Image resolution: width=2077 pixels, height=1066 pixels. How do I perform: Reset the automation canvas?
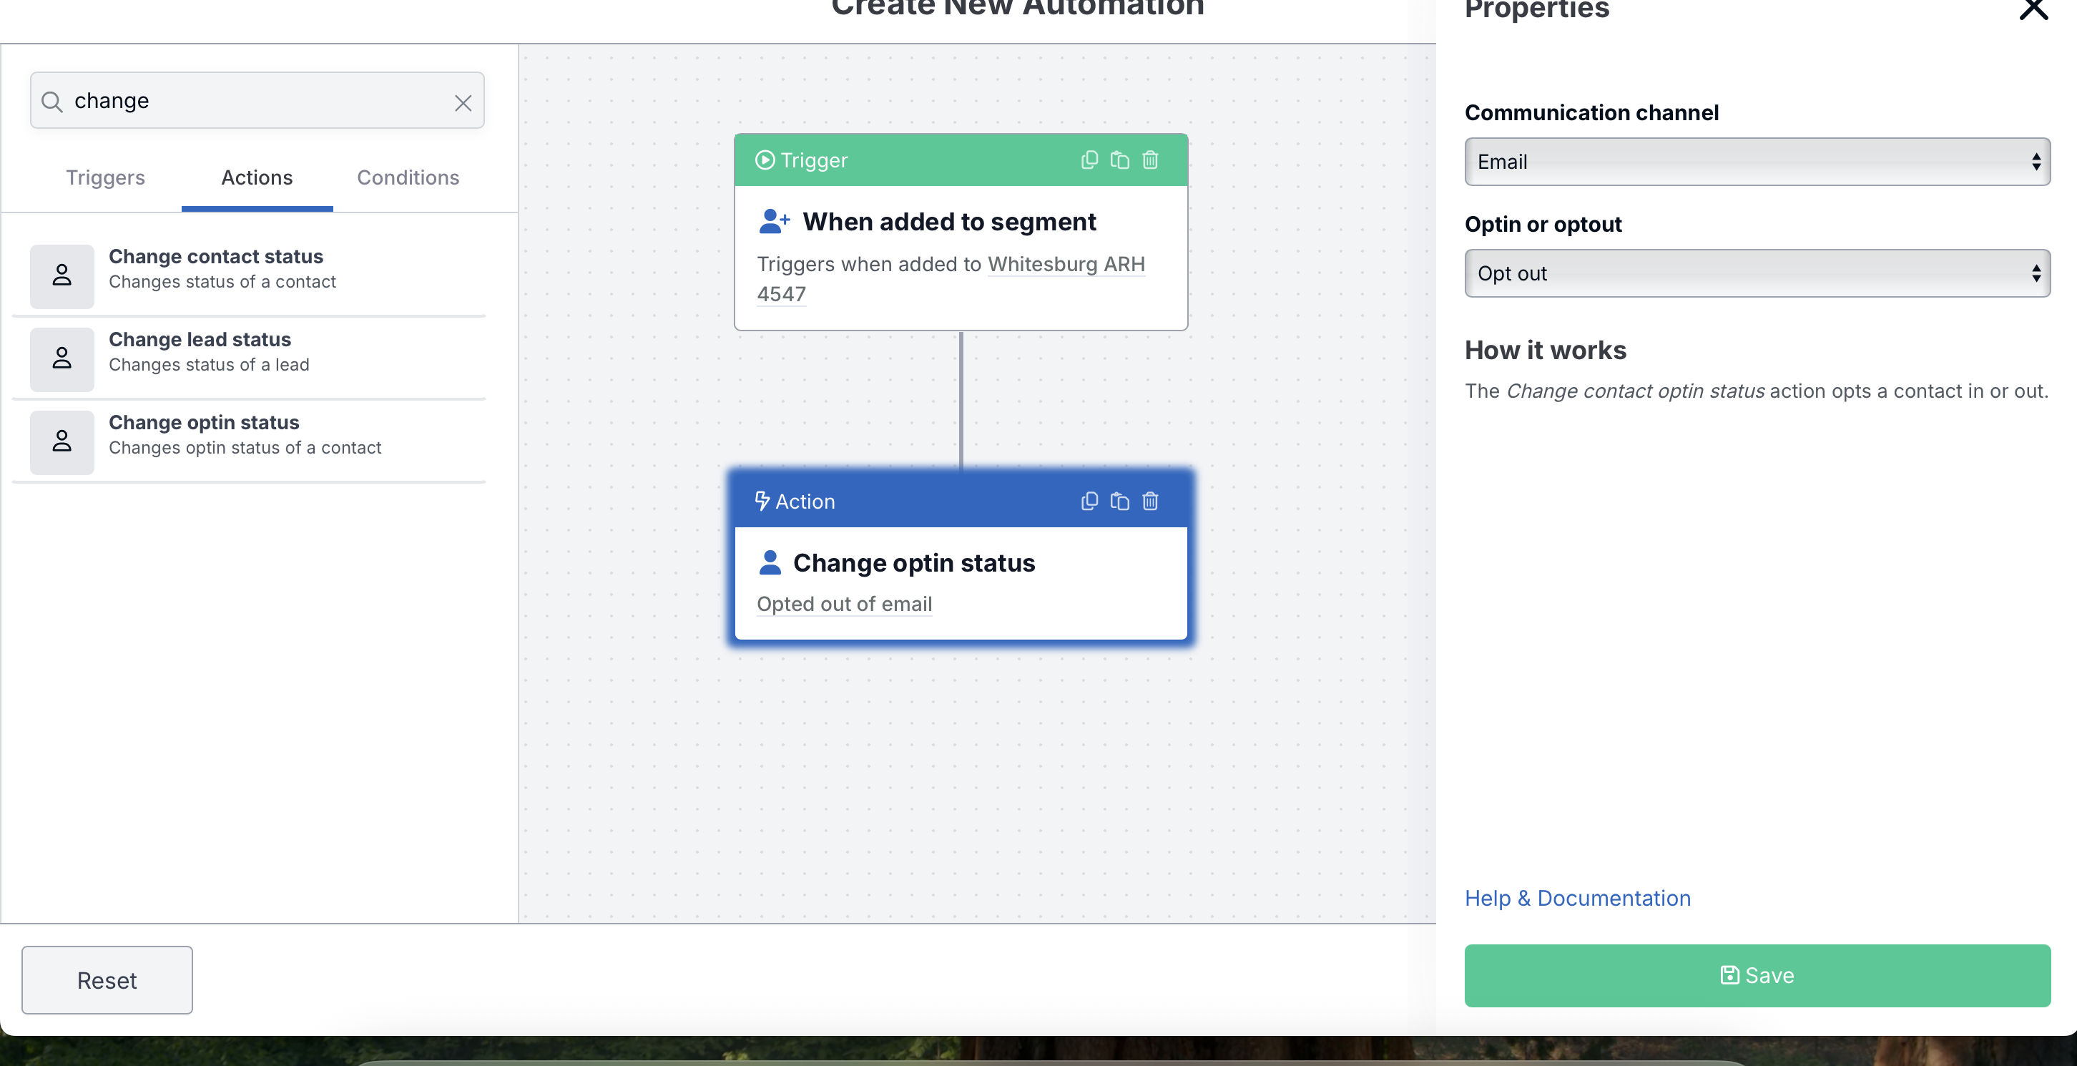point(107,979)
